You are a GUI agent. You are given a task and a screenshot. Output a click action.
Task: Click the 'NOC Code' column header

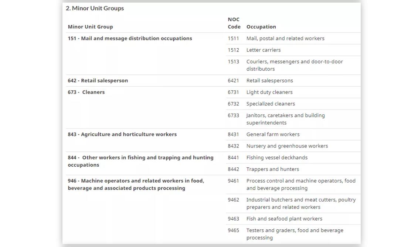[234, 23]
